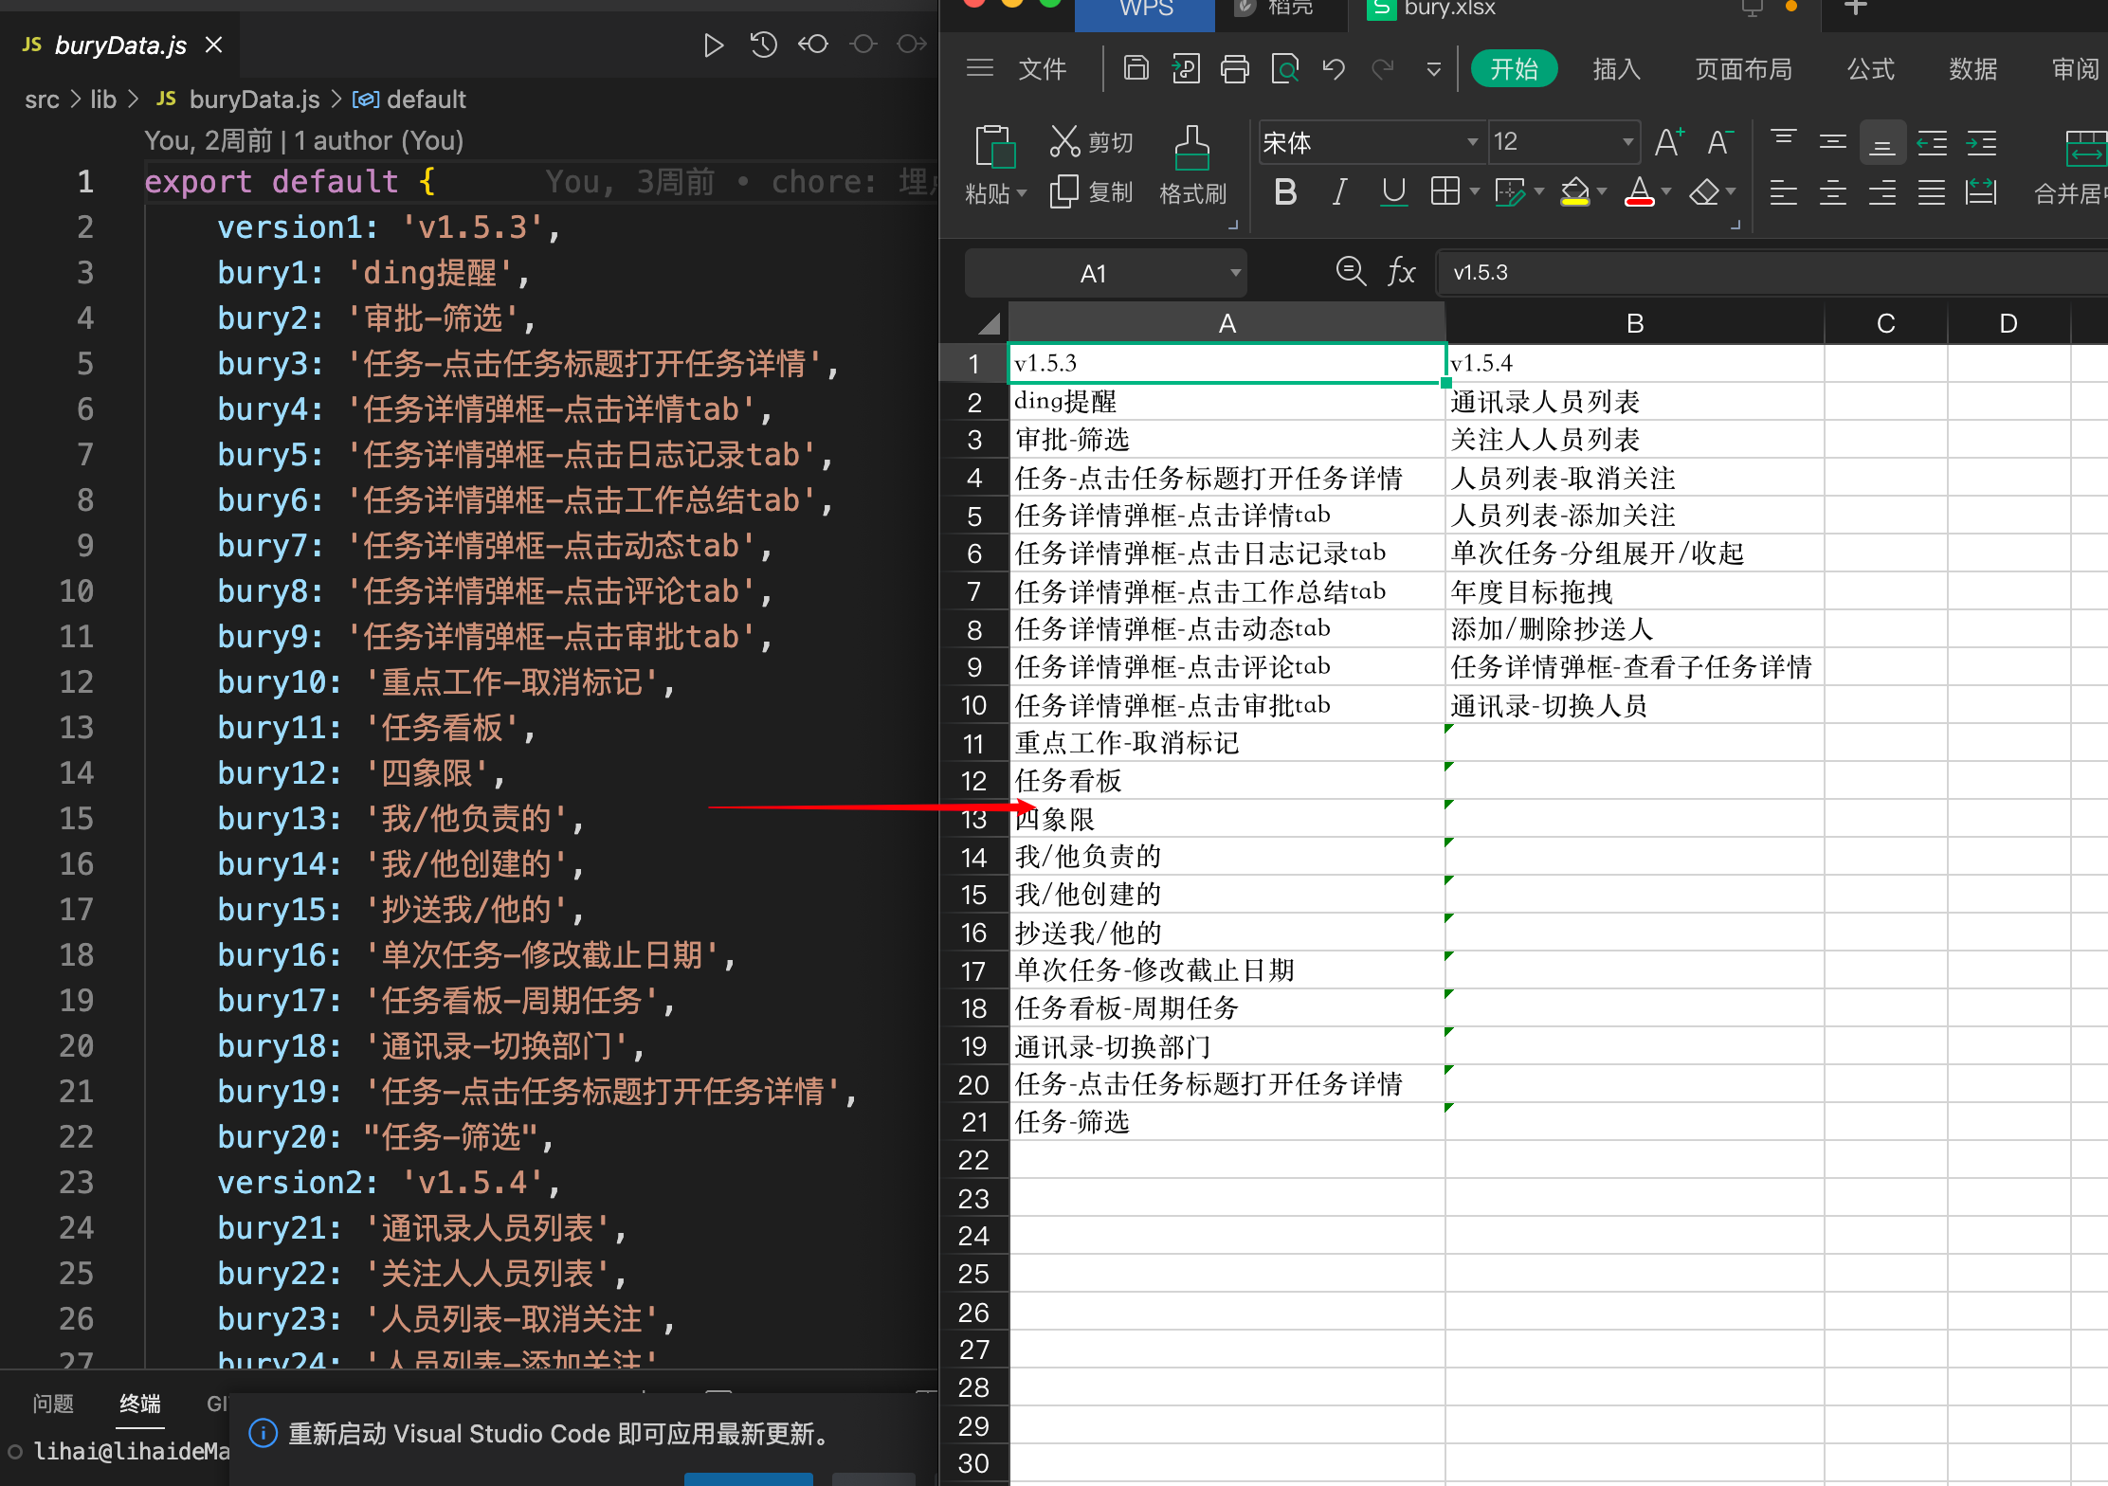The height and width of the screenshot is (1486, 2108).
Task: Click the Format Painter (格式刷) icon
Action: coord(1191,148)
